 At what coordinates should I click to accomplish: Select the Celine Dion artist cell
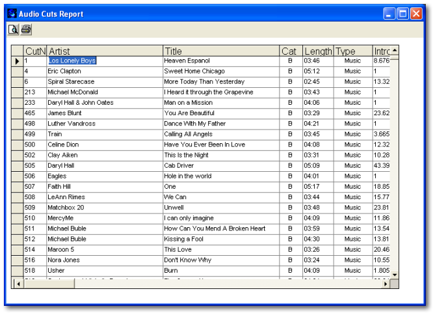pos(105,144)
